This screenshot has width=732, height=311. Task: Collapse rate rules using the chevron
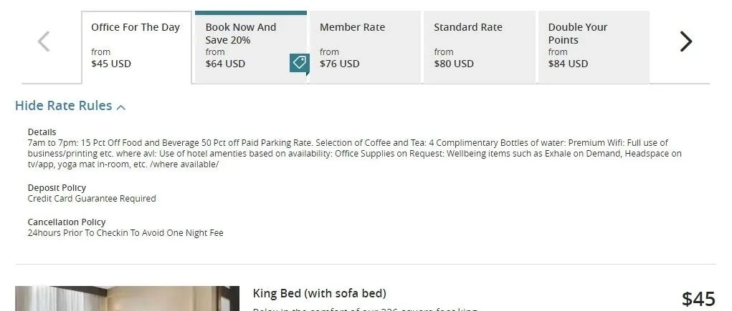[x=121, y=107]
